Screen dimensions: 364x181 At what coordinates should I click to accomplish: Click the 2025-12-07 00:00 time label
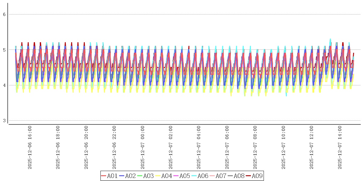coord(143,148)
